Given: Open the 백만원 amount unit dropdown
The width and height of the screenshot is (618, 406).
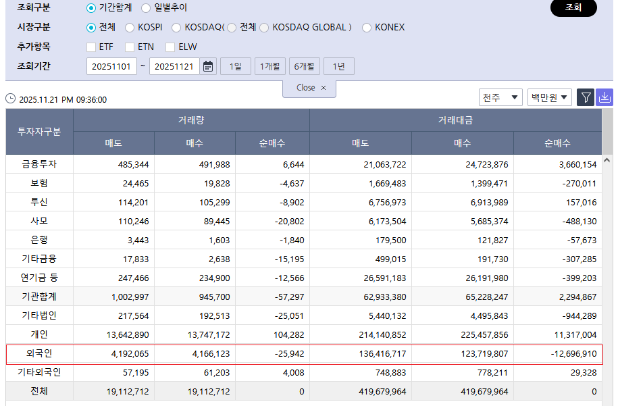Looking at the screenshot, I should coord(550,97).
